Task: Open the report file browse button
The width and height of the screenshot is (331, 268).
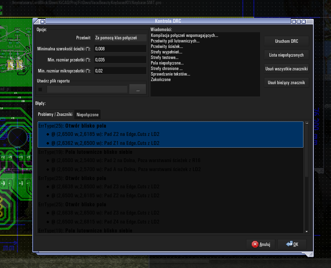Action: pyautogui.click(x=138, y=89)
